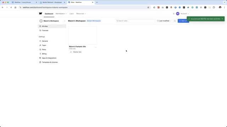Open the Learn link in top navigation
The height and width of the screenshot is (127, 227).
(x=72, y=14)
